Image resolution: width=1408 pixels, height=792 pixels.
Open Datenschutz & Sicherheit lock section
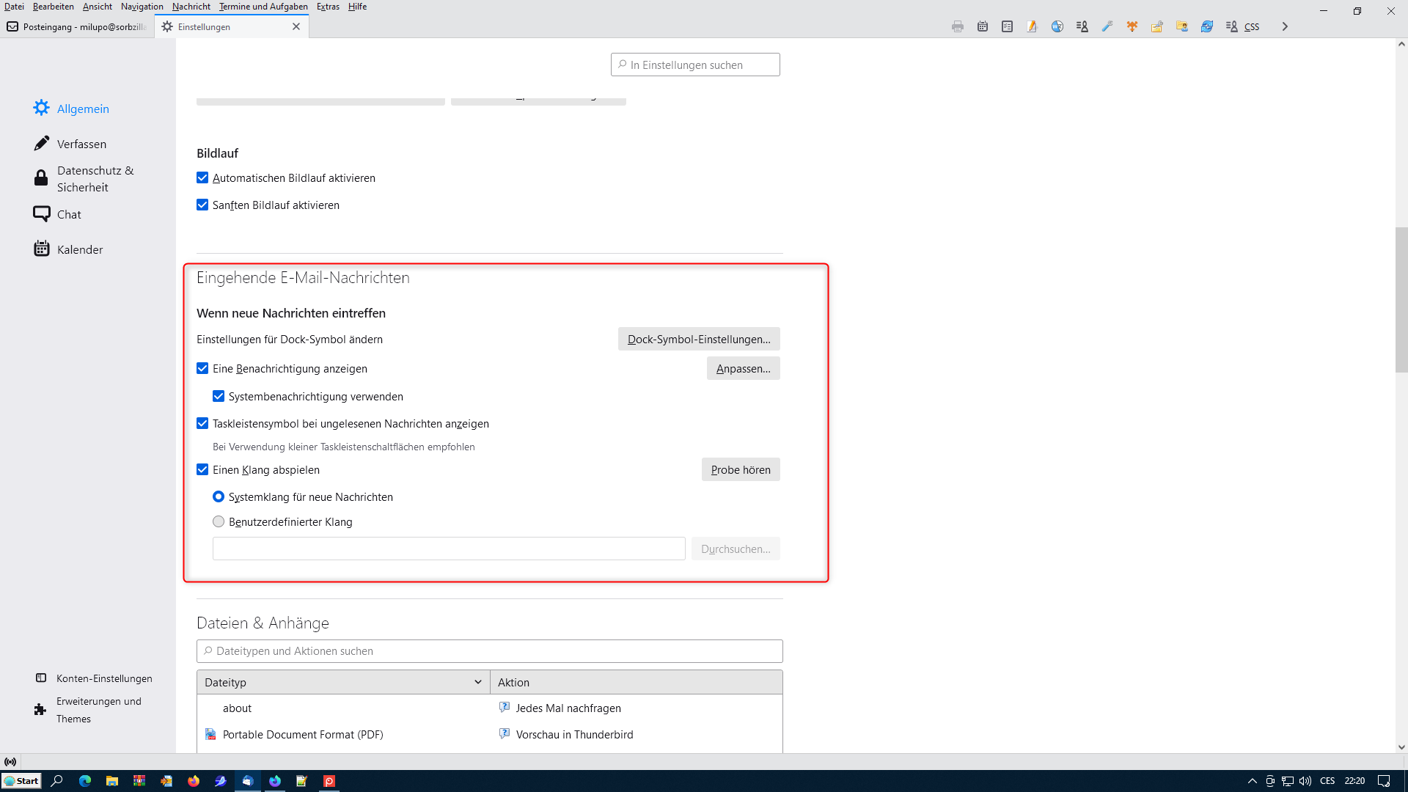84,179
